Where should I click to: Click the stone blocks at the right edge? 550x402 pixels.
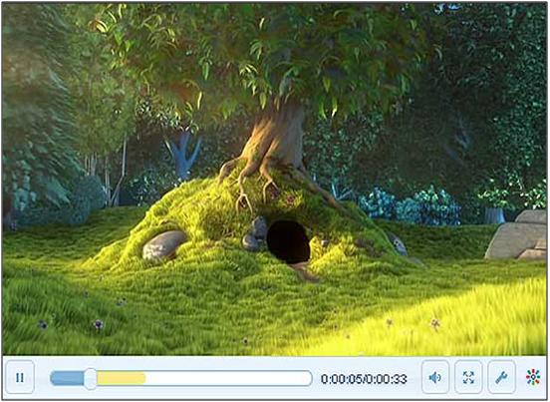click(x=517, y=234)
